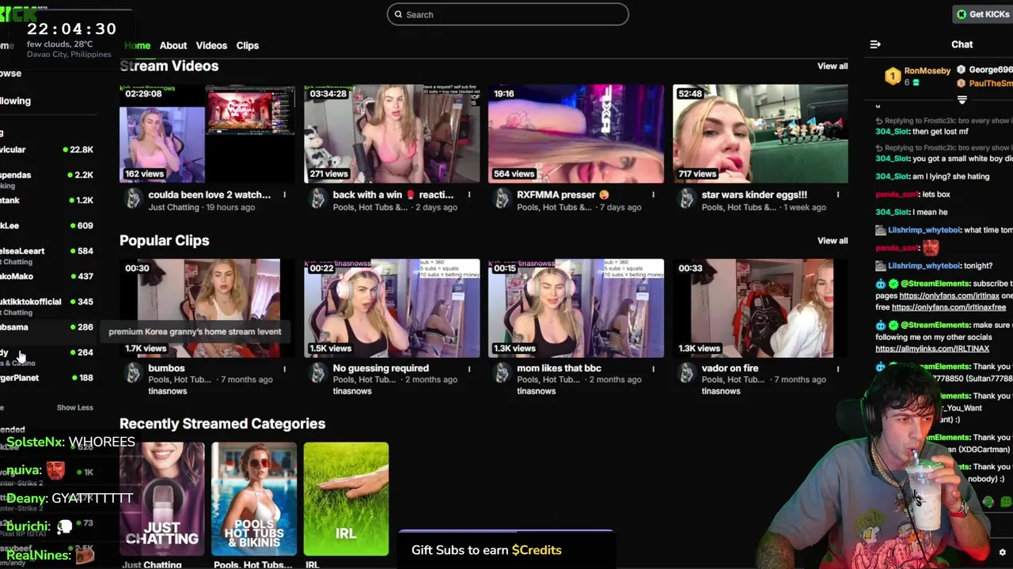Collapse followed channels with Show Less
Screen dimensions: 1013x569
coord(75,408)
